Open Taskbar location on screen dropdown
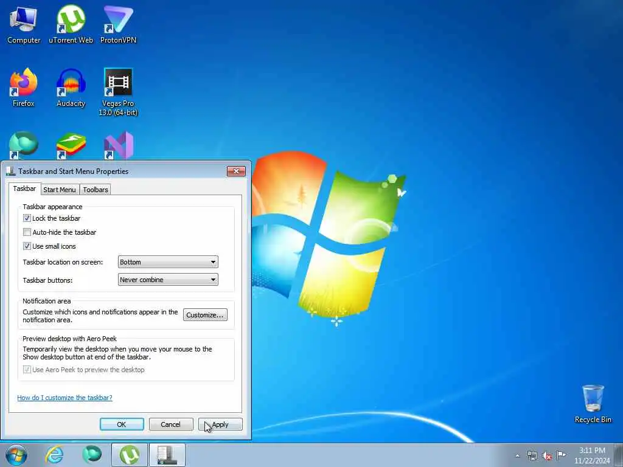 [x=168, y=262]
